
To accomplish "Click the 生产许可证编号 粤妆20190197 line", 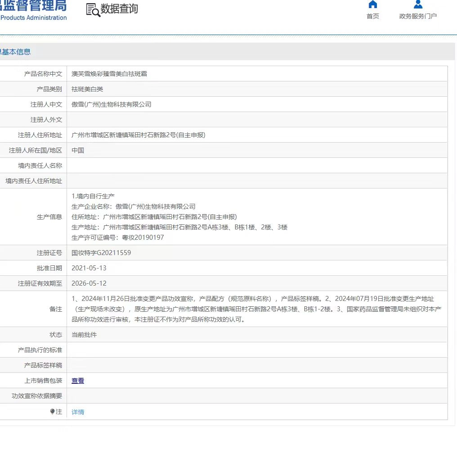I will click(118, 237).
